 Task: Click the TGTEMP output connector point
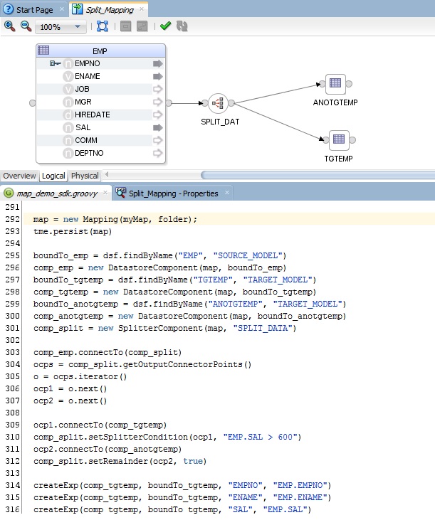click(x=352, y=140)
